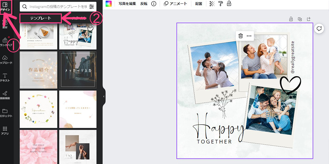Select the family on couch photo on canvas

tap(271, 110)
